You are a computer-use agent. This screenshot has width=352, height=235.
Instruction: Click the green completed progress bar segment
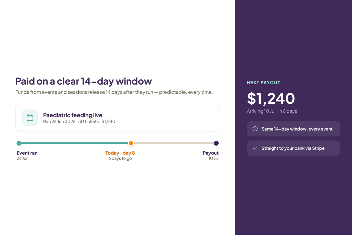(75, 143)
